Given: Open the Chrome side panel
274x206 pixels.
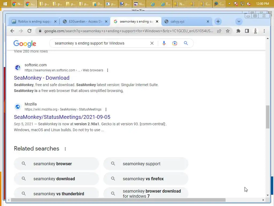Looking at the screenshot, I should click(x=247, y=31).
